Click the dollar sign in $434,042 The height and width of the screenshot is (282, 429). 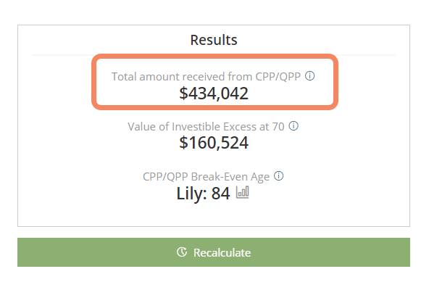click(x=183, y=94)
